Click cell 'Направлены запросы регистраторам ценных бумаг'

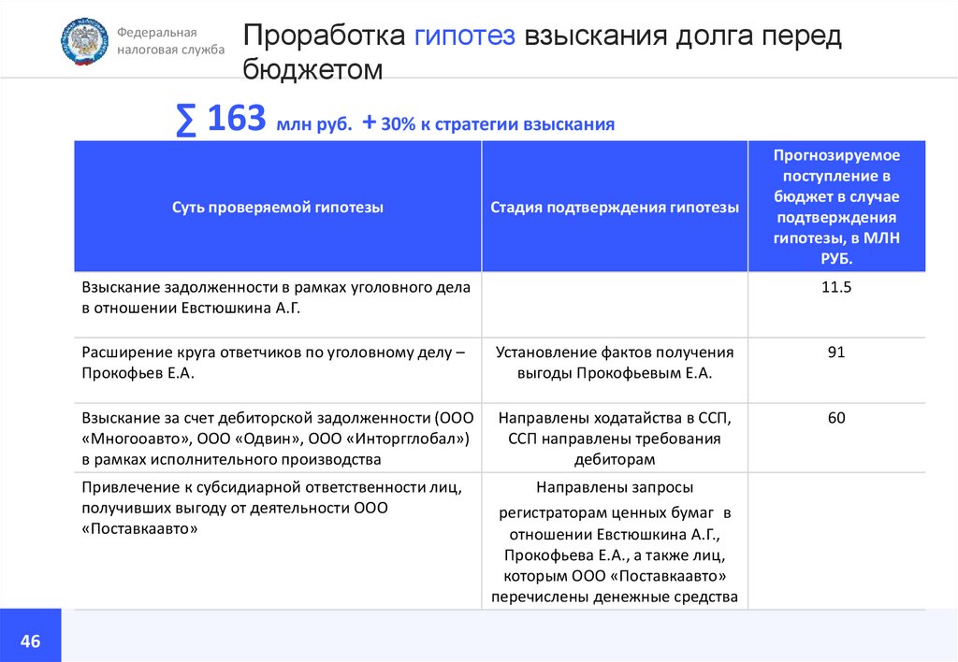[x=615, y=541]
